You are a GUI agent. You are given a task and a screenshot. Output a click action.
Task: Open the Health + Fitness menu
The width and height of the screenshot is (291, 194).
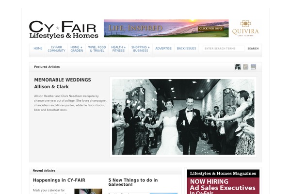(118, 49)
